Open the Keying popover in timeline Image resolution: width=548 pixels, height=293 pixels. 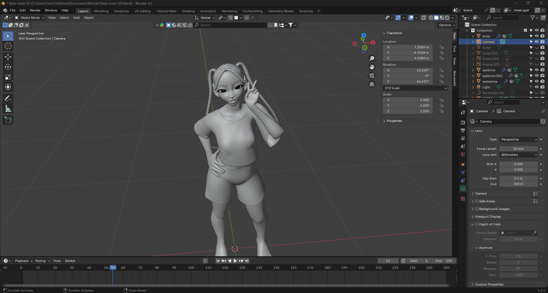pyautogui.click(x=42, y=261)
